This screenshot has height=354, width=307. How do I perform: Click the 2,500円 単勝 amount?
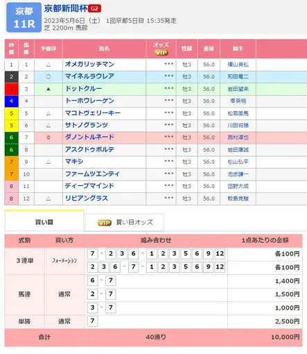coord(287,321)
